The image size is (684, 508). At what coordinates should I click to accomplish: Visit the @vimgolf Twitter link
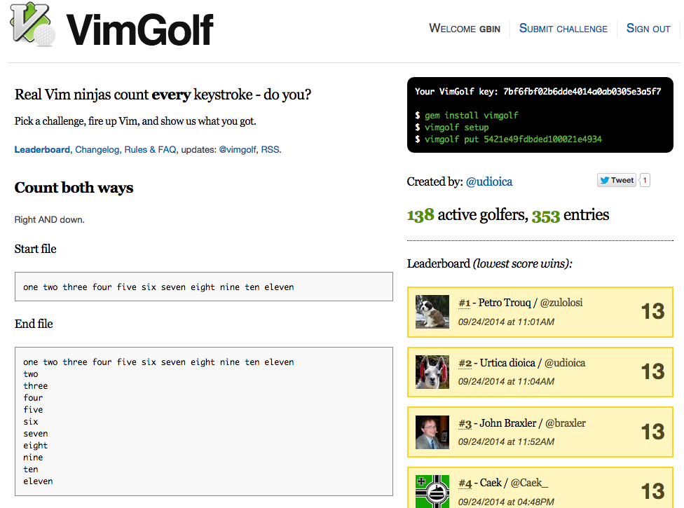(238, 149)
